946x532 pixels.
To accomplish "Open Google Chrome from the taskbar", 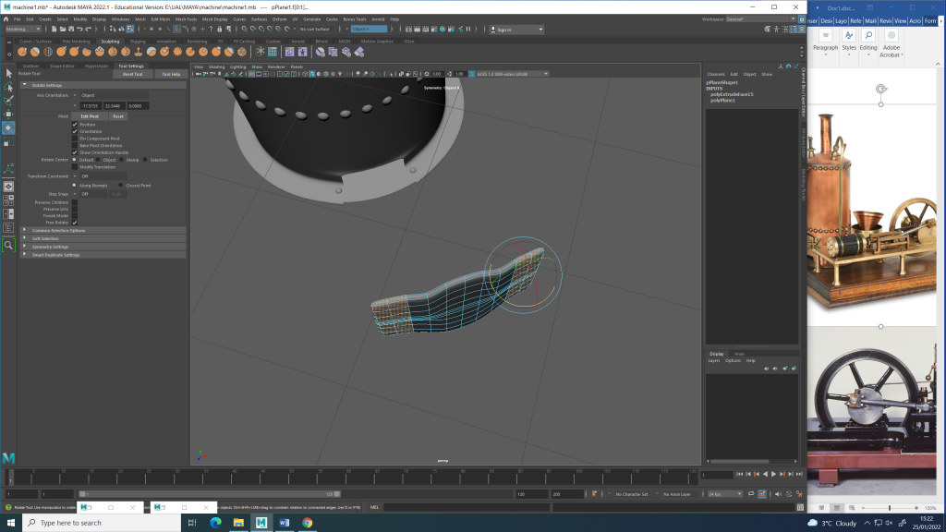I will click(x=307, y=523).
